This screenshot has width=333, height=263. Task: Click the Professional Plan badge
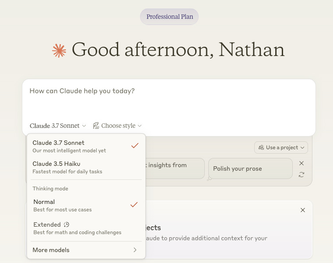(x=169, y=17)
